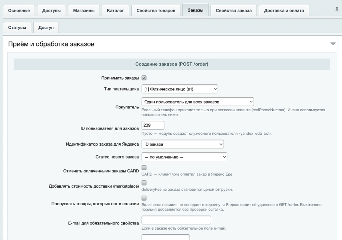Tick Добавлять стоимость доставки (marketplace) checkbox
Viewport: 342px width, 240px height.
point(144,183)
